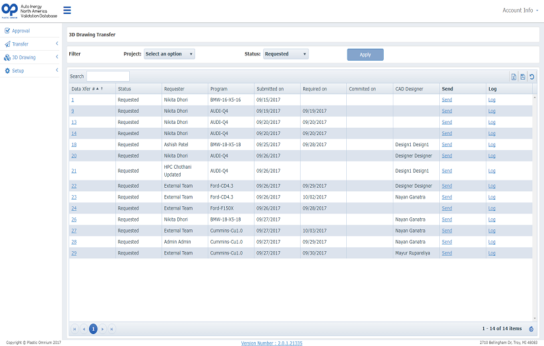Sort by Submitted on column header
Screen dimensions: 544x346
point(277,89)
